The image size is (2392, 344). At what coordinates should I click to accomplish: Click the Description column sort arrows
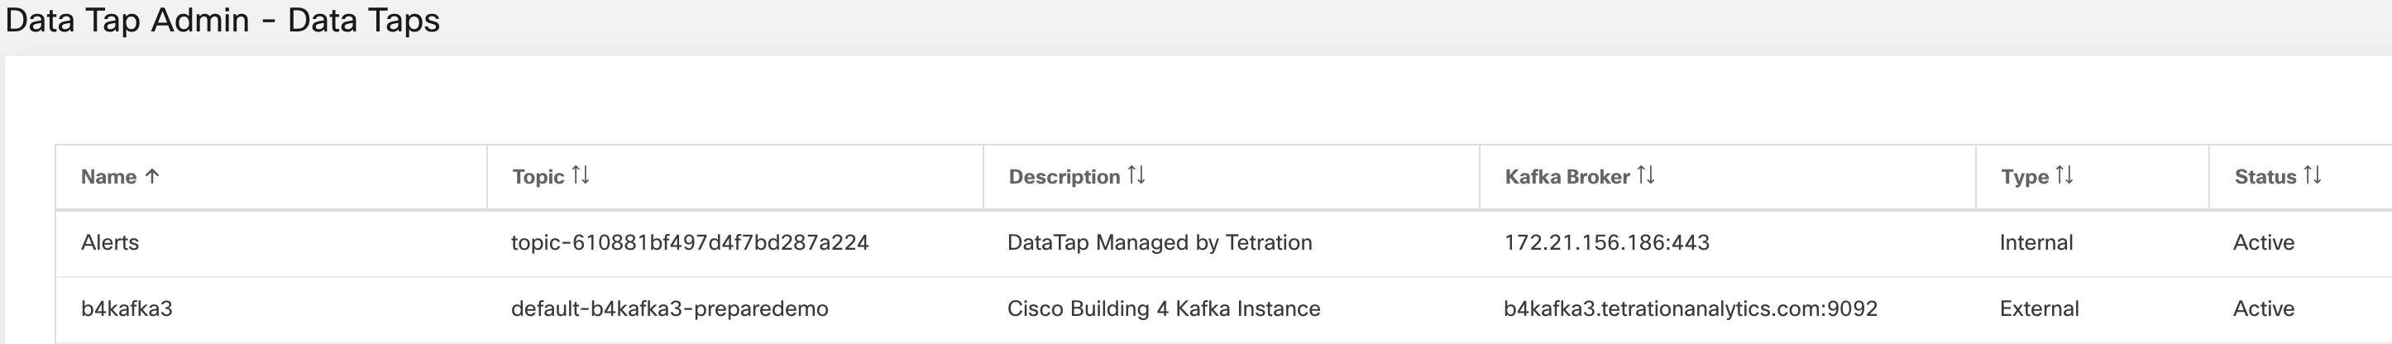point(1136,175)
